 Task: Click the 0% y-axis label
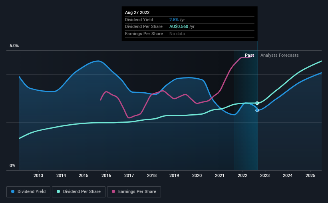pos(12,165)
